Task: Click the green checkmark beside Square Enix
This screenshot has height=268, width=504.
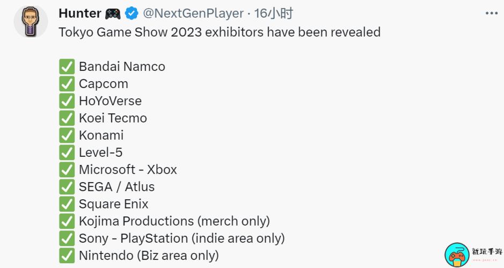Action: pyautogui.click(x=67, y=204)
